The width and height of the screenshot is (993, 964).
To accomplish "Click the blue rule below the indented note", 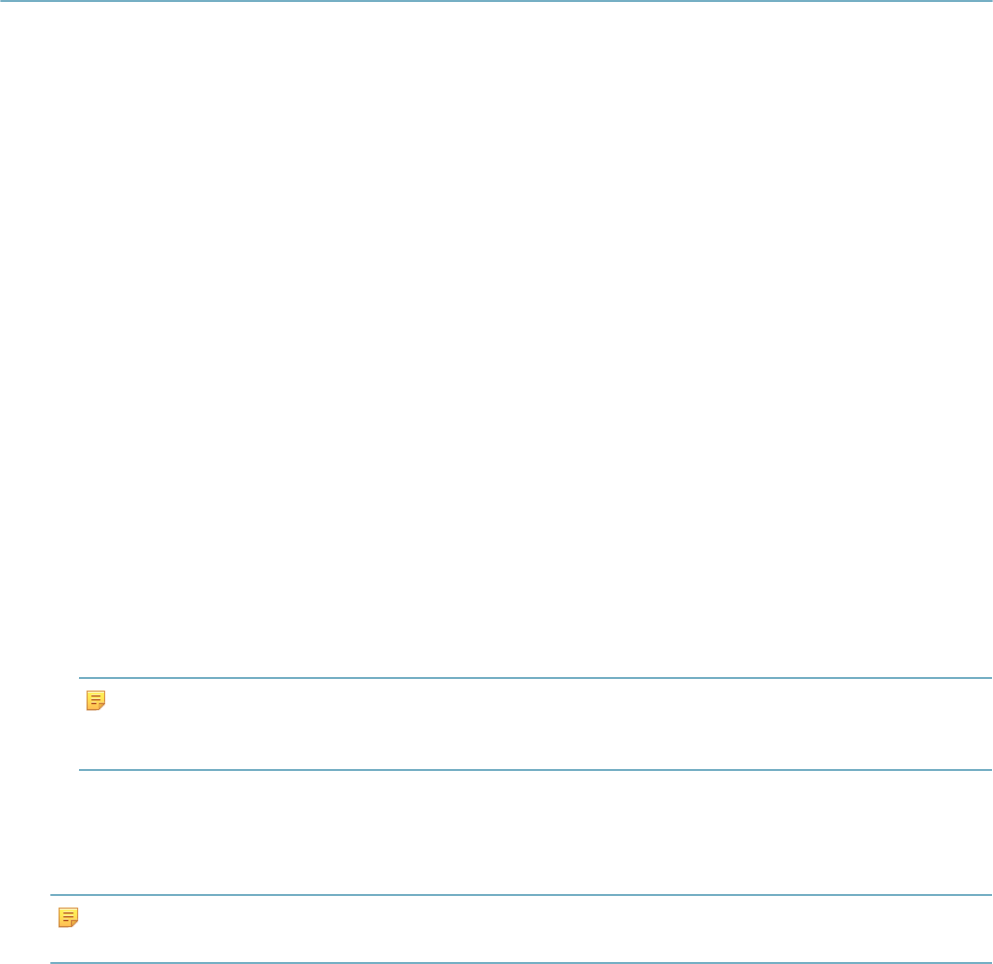I will click(x=535, y=770).
